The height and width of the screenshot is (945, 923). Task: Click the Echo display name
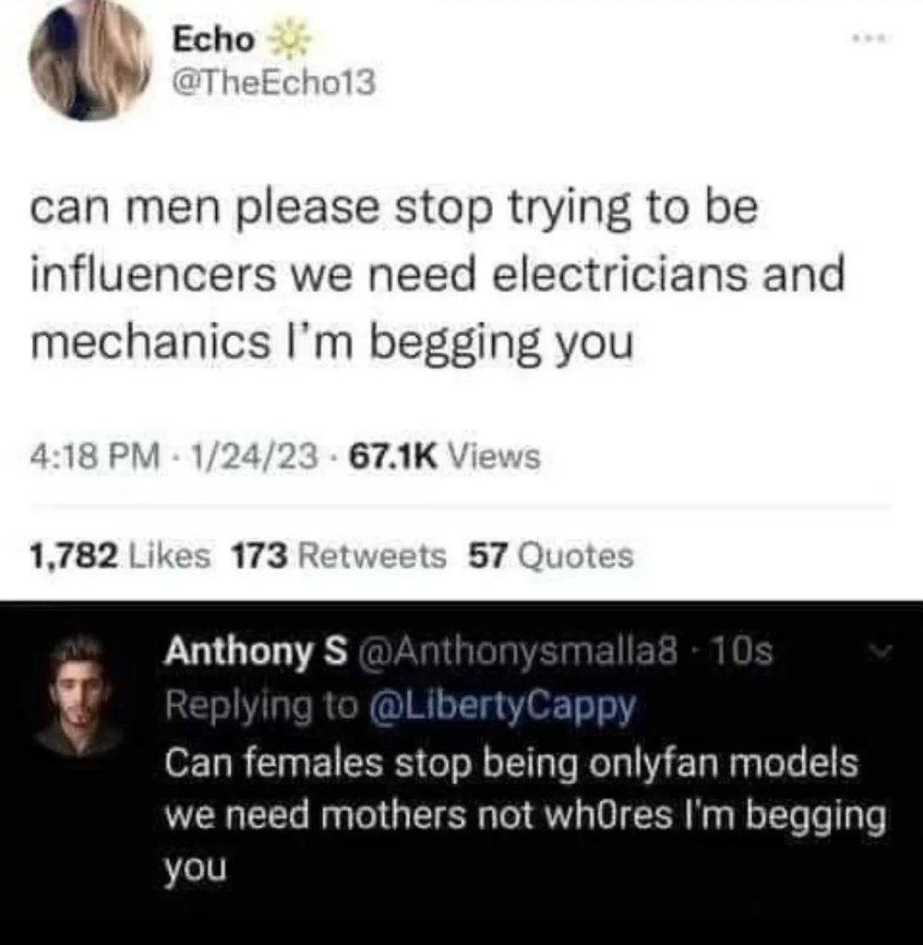pyautogui.click(x=213, y=40)
